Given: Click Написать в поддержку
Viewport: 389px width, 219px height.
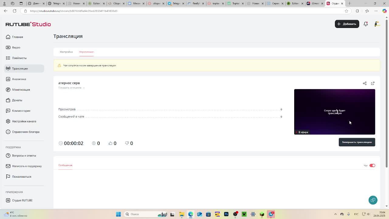Looking at the screenshot, I should [x=24, y=166].
